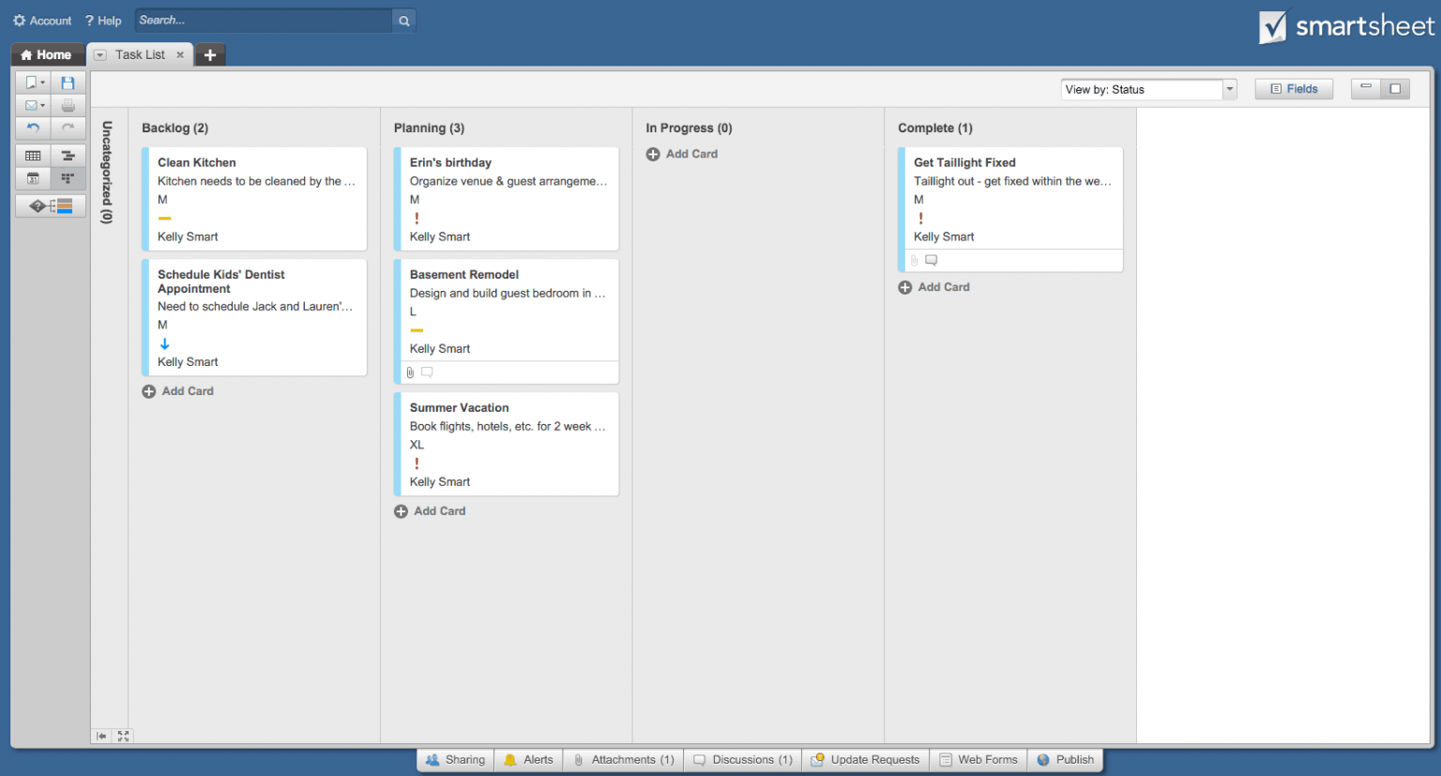
Task: Expand the Uncategorized lane
Action: pos(106,178)
